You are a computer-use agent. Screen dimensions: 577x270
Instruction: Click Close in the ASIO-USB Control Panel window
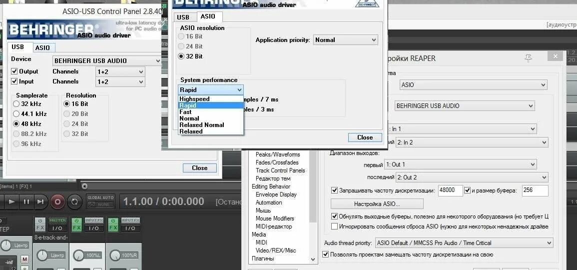(200, 168)
